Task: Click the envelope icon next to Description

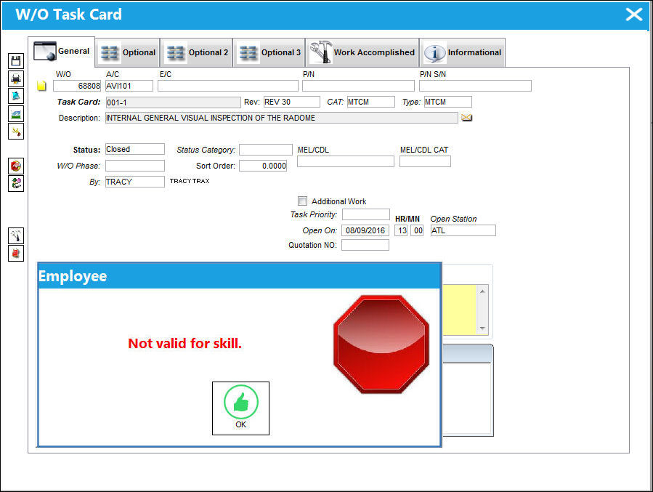Action: [x=466, y=118]
